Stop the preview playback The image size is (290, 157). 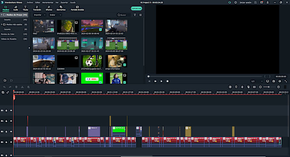(168, 81)
